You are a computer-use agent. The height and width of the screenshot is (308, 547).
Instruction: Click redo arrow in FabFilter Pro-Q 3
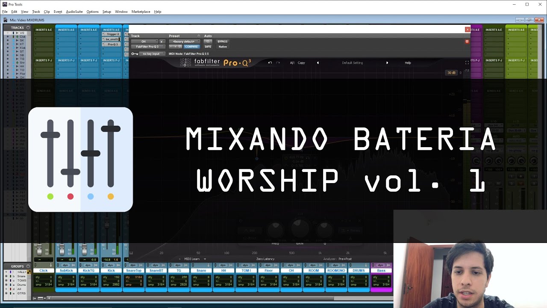(x=278, y=63)
